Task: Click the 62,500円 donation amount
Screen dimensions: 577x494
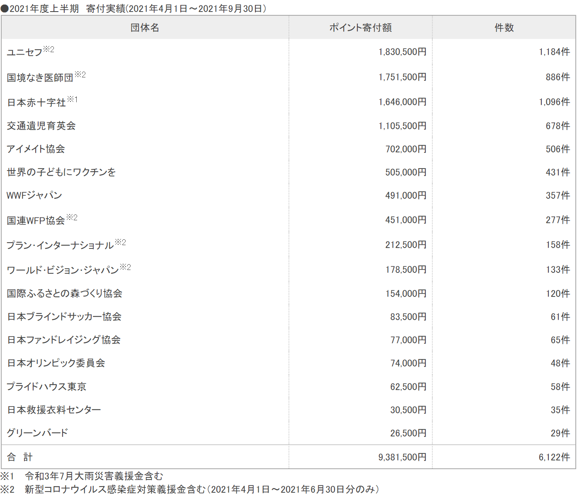Action: (x=408, y=387)
